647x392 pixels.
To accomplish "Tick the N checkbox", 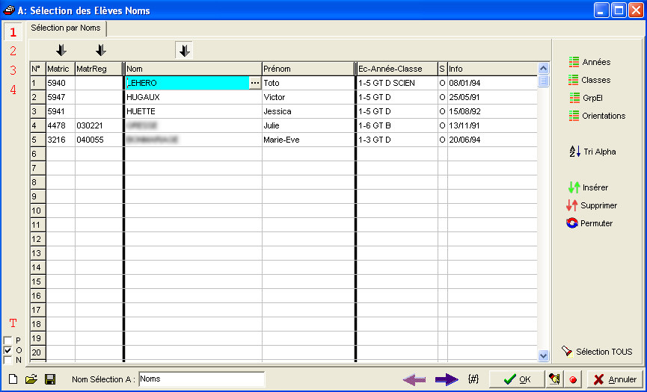I will (x=8, y=360).
